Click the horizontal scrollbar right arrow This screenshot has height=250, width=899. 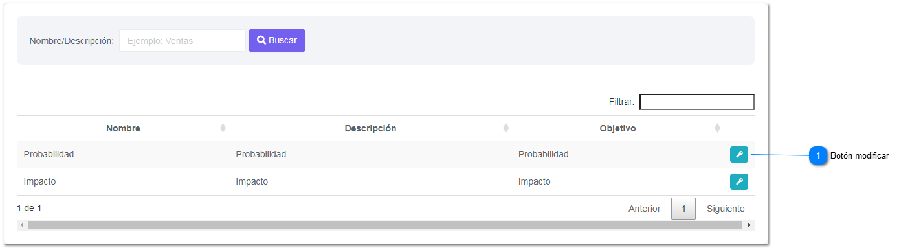pos(749,225)
